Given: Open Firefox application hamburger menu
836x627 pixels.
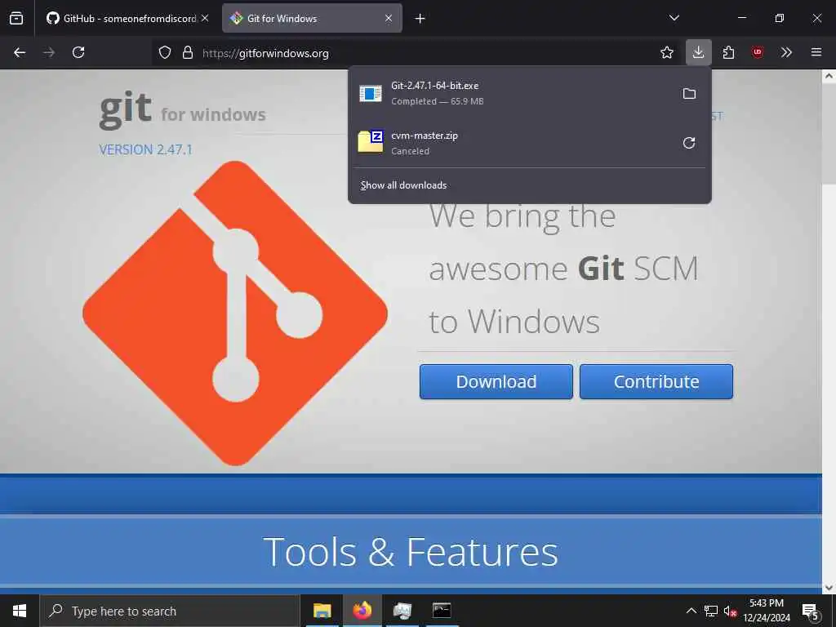Looking at the screenshot, I should (x=816, y=52).
